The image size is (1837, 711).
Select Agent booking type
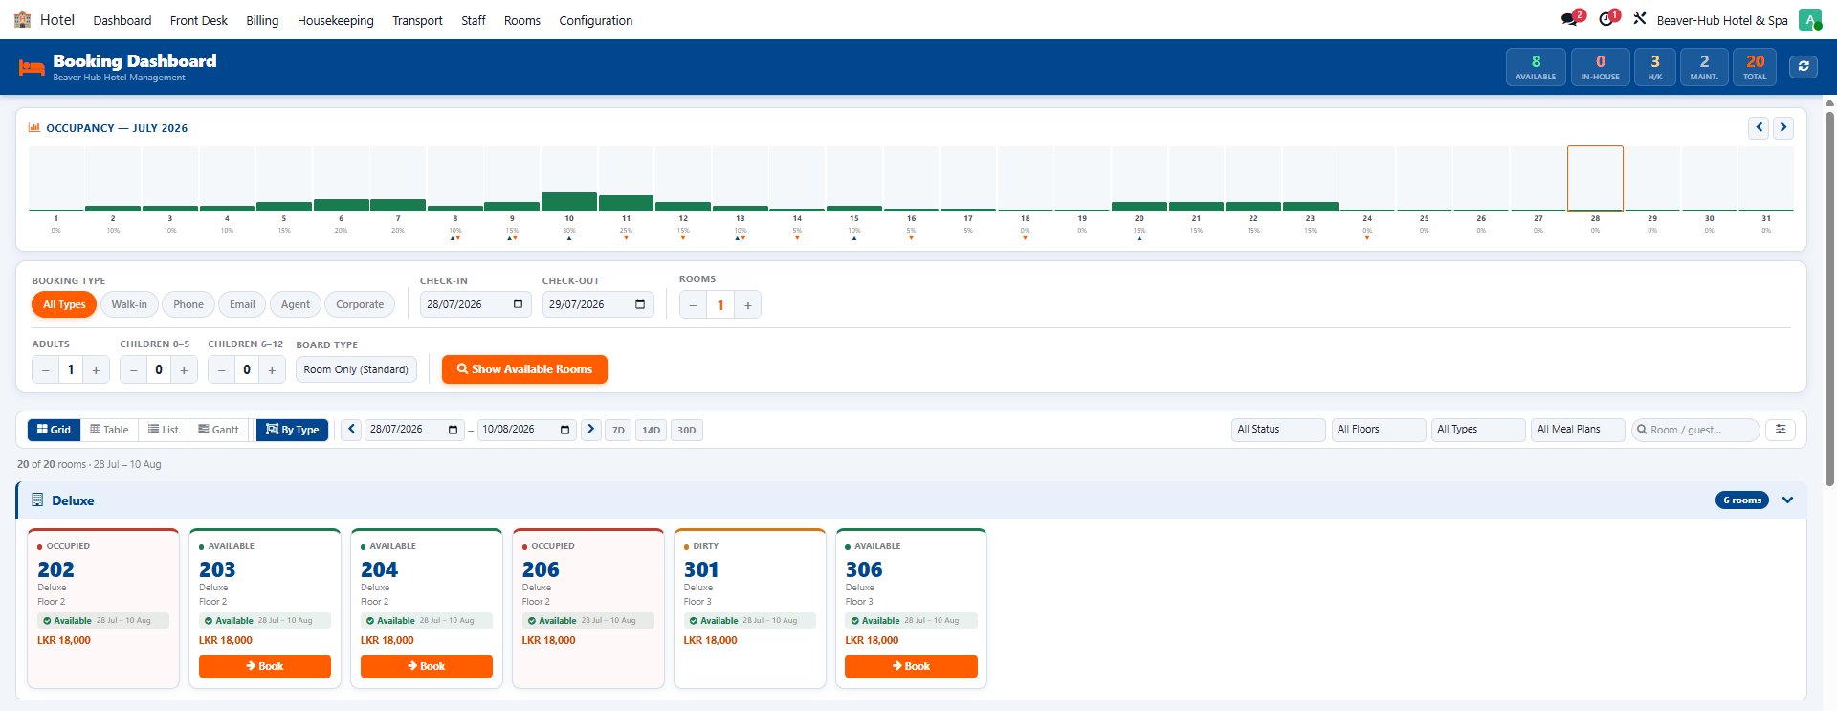coord(296,304)
